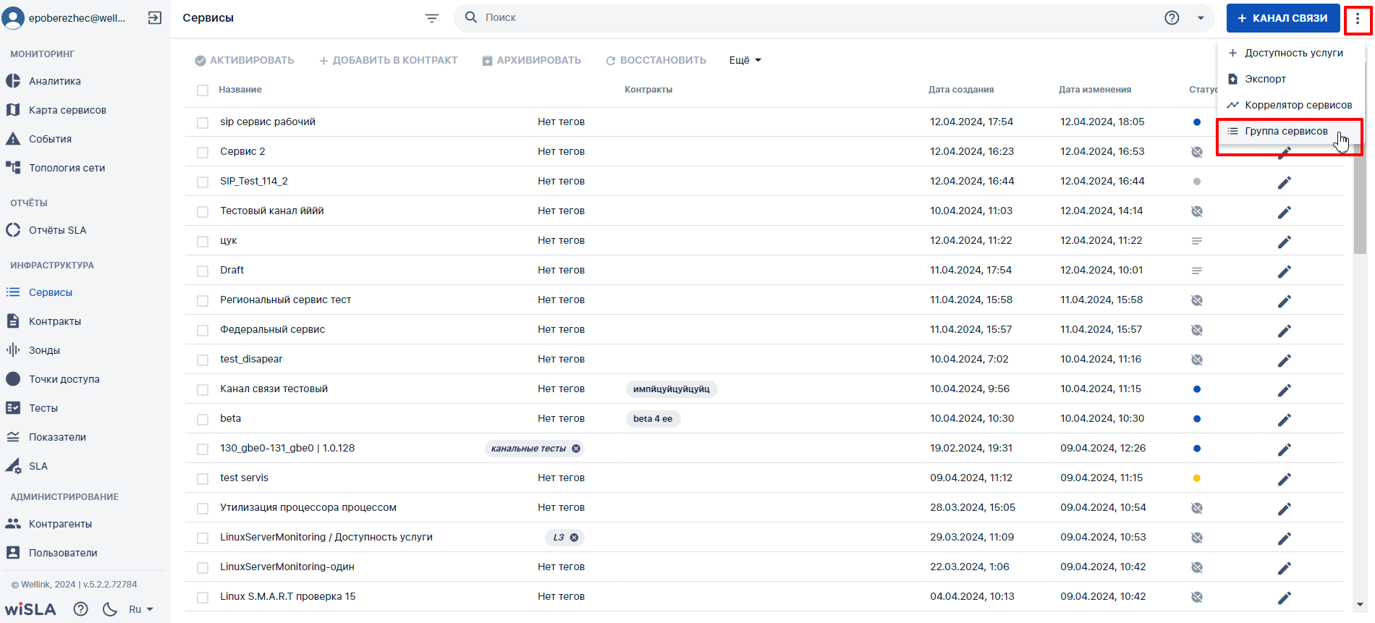Click the logout icon beside user email
The height and width of the screenshot is (623, 1375).
tap(154, 18)
